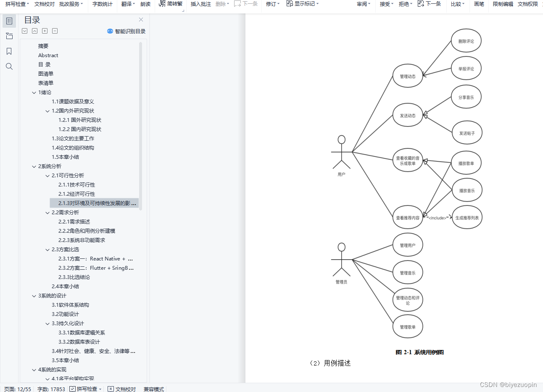Open the bookmark icon in sidebar
Image resolution: width=543 pixels, height=392 pixels.
pyautogui.click(x=9, y=51)
